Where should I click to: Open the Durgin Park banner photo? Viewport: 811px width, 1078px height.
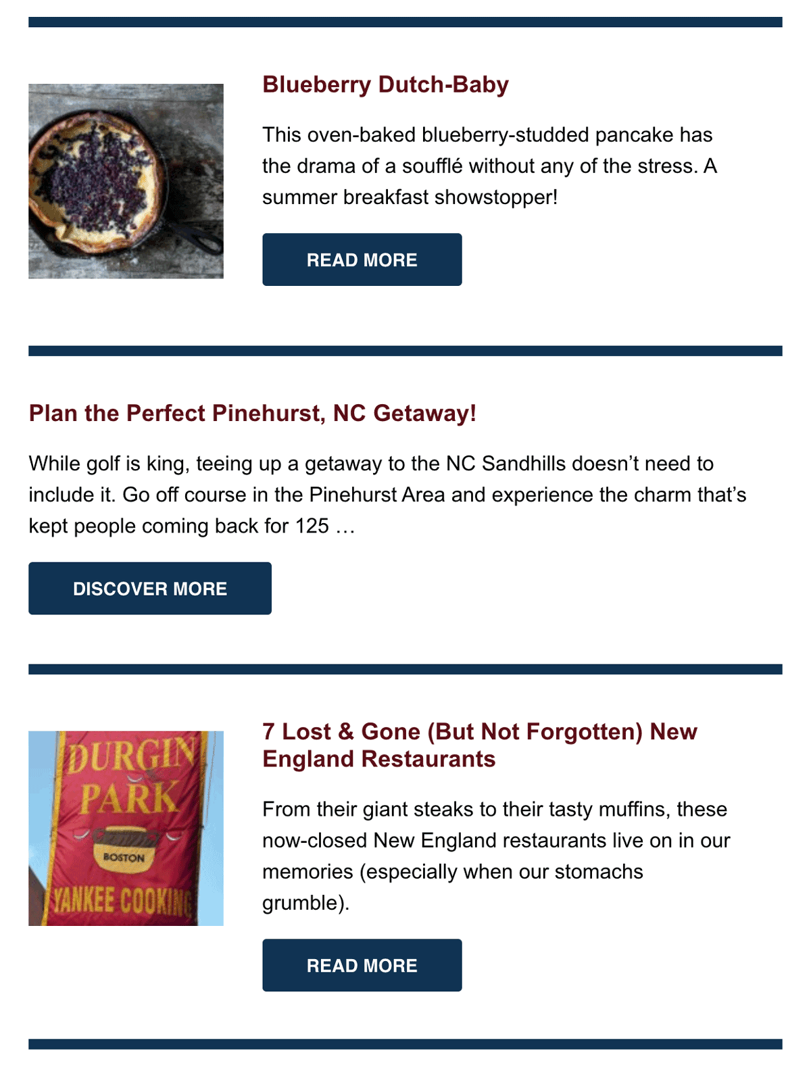pos(126,829)
